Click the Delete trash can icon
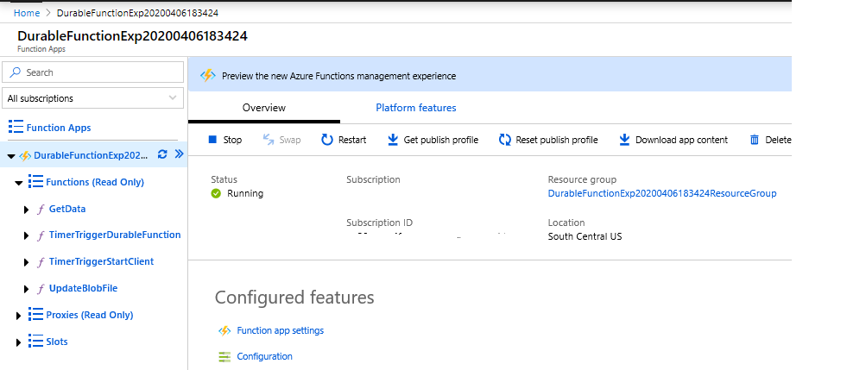The height and width of the screenshot is (370, 847). (x=754, y=140)
